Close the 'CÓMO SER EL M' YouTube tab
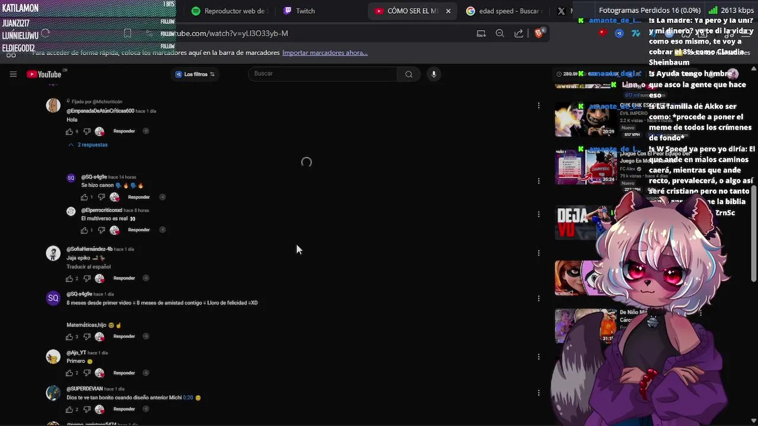758x426 pixels. point(448,11)
